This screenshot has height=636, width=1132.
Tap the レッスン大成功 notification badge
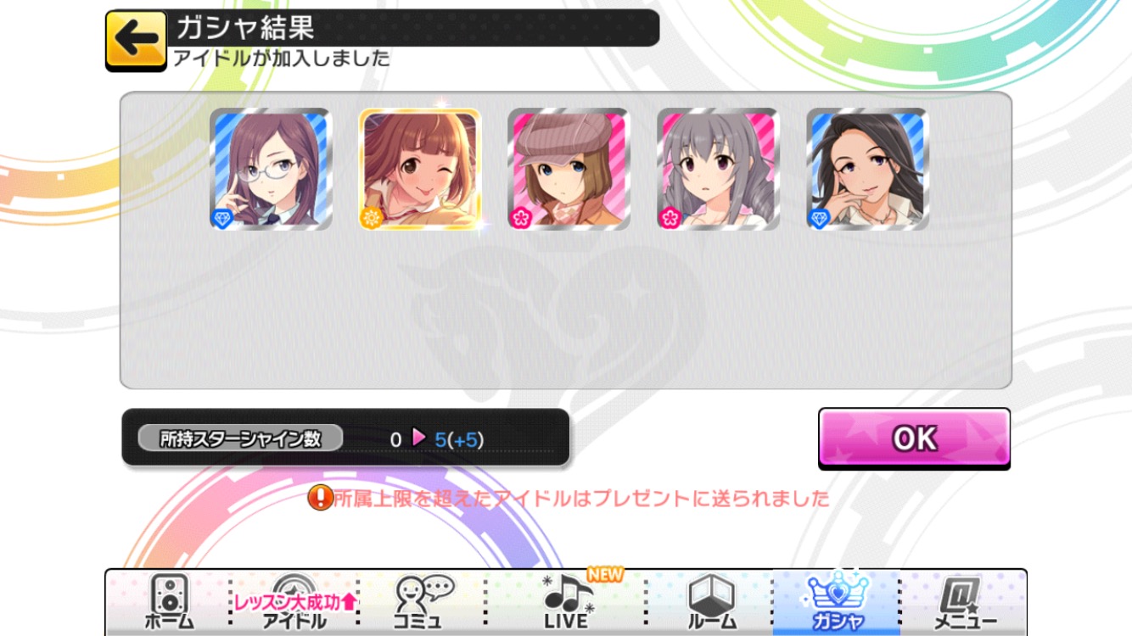pyautogui.click(x=294, y=601)
